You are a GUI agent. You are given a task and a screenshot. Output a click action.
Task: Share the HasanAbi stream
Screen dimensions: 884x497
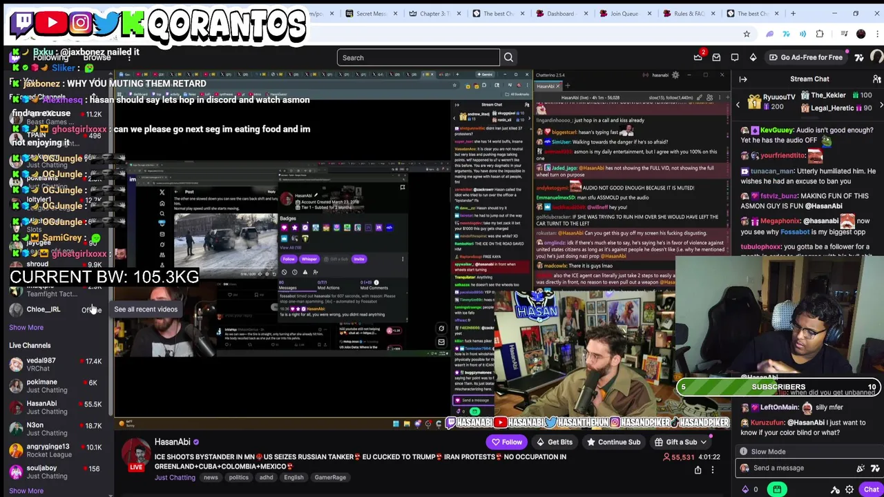pos(698,470)
